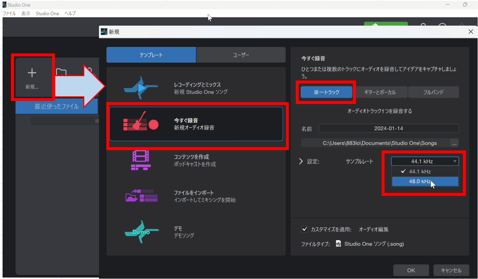Open the ファイル menu
The image size is (478, 279).
coord(9,13)
